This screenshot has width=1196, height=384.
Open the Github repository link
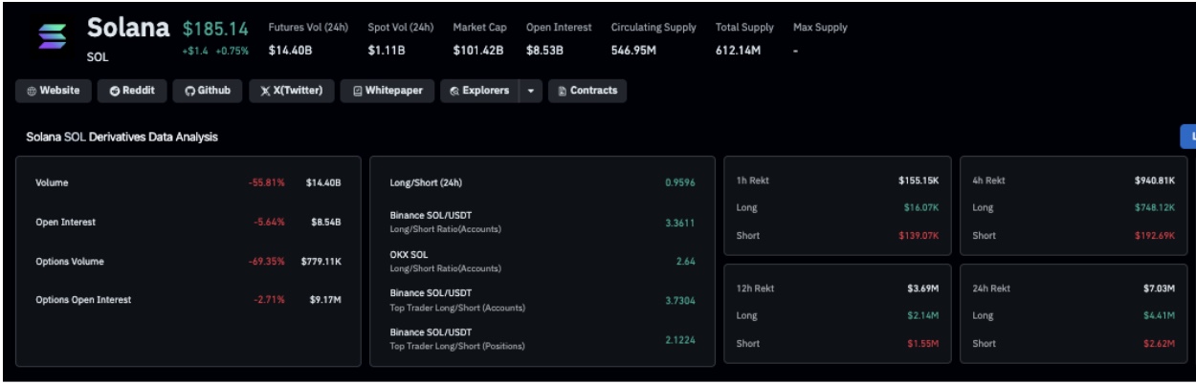(208, 91)
